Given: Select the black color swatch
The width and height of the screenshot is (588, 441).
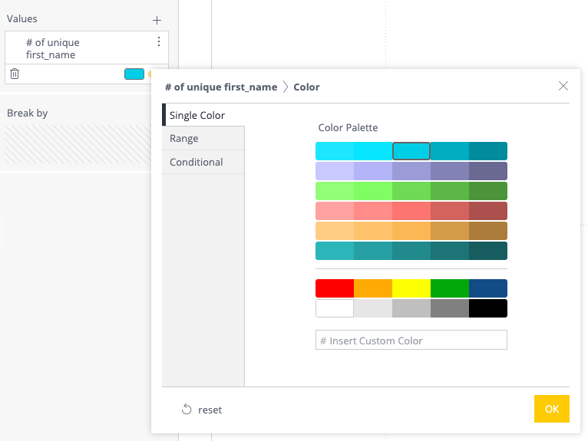Looking at the screenshot, I should click(488, 308).
